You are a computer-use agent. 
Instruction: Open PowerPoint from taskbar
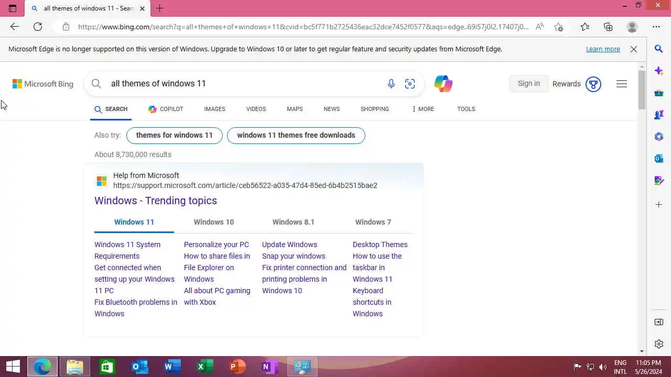coord(237,367)
